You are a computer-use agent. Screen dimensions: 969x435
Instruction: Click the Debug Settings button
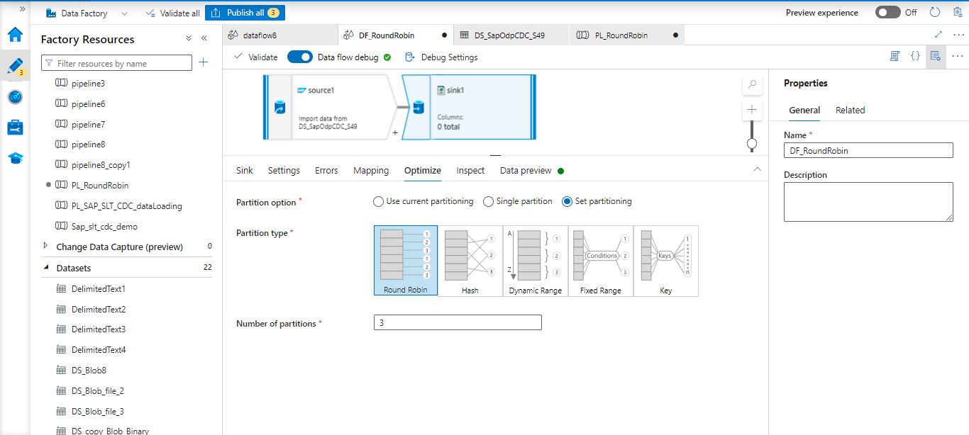pos(441,57)
